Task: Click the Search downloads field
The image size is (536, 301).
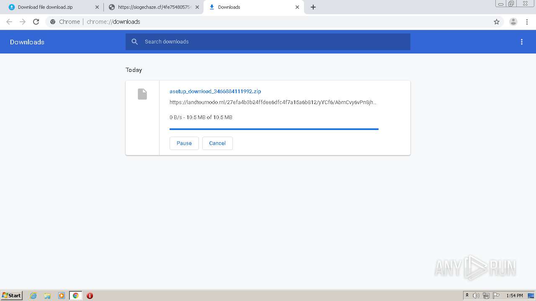Action: (x=268, y=42)
